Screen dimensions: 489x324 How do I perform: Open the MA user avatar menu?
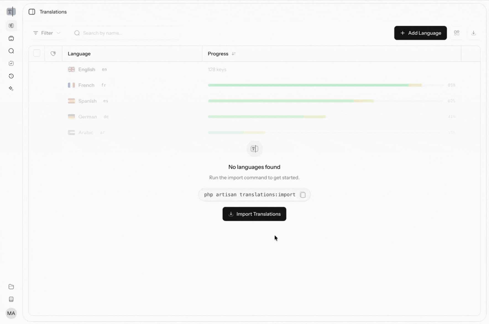11,313
